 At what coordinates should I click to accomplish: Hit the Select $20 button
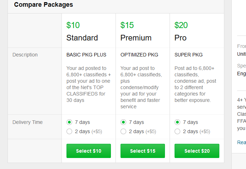click(197, 151)
